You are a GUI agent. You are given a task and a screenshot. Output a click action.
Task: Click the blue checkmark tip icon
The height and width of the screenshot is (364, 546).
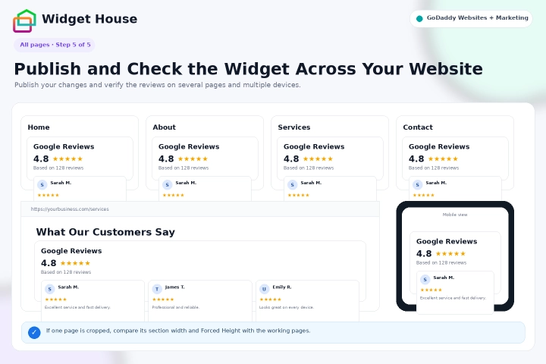pos(34,332)
